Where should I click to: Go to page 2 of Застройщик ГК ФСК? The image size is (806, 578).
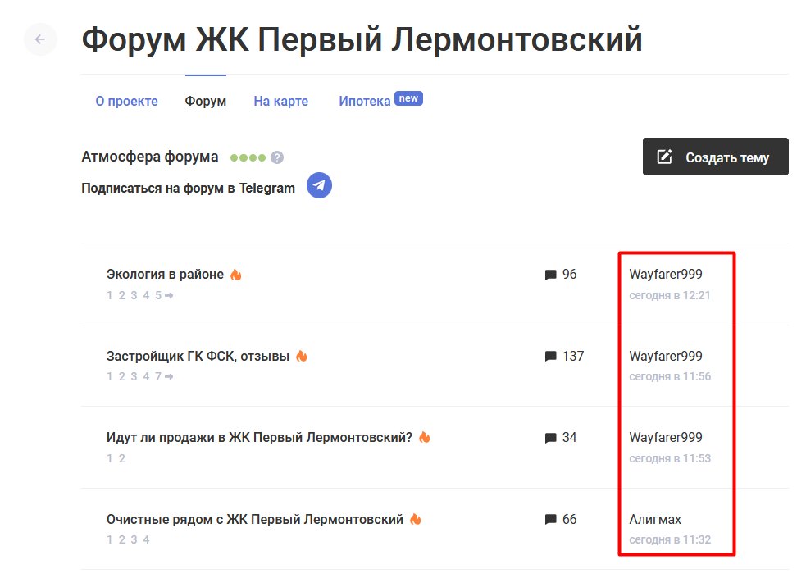(122, 376)
